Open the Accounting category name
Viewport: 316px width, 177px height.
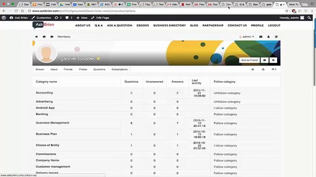point(44,93)
